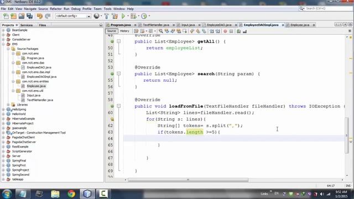Click the Comment icon in editor toolbar
The width and height of the screenshot is (354, 199).
238,31
